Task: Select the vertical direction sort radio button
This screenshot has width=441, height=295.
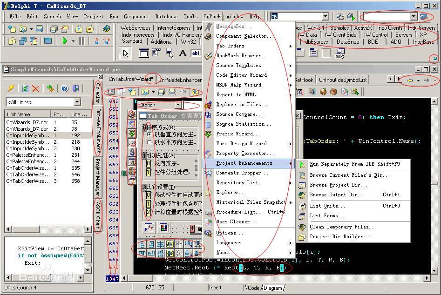Action: [149, 134]
